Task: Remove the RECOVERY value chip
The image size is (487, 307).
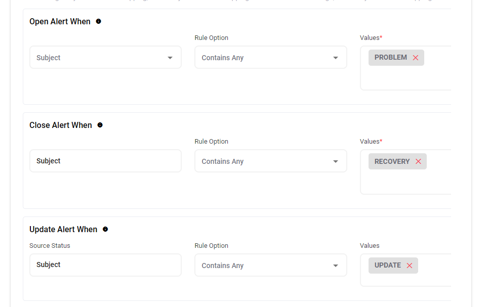Action: [x=418, y=161]
